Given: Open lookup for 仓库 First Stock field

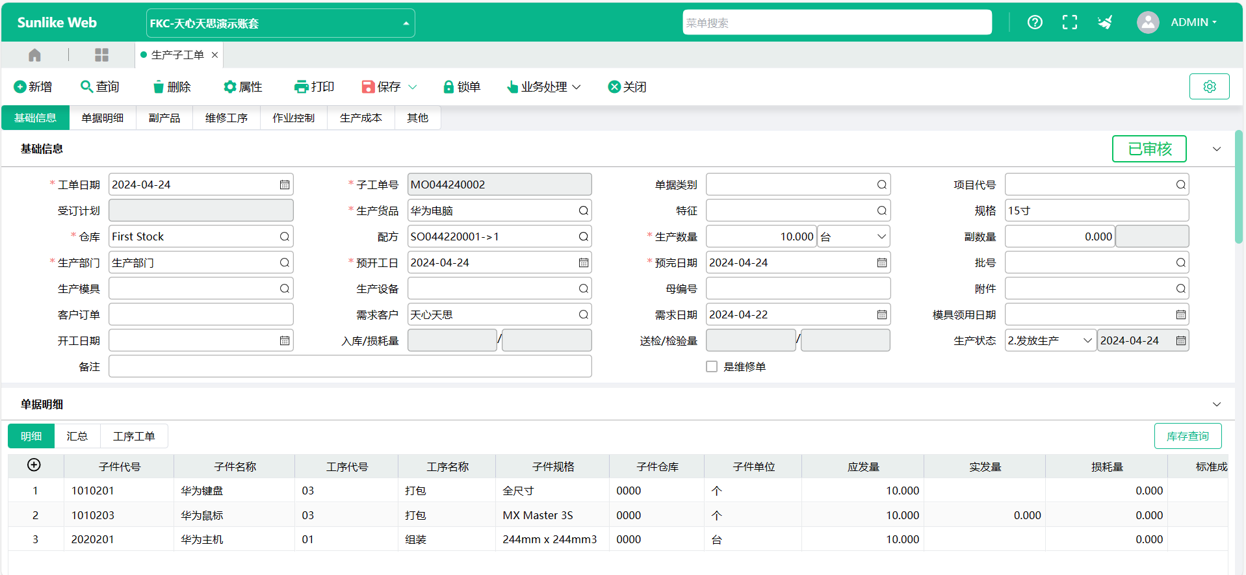Looking at the screenshot, I should [285, 236].
